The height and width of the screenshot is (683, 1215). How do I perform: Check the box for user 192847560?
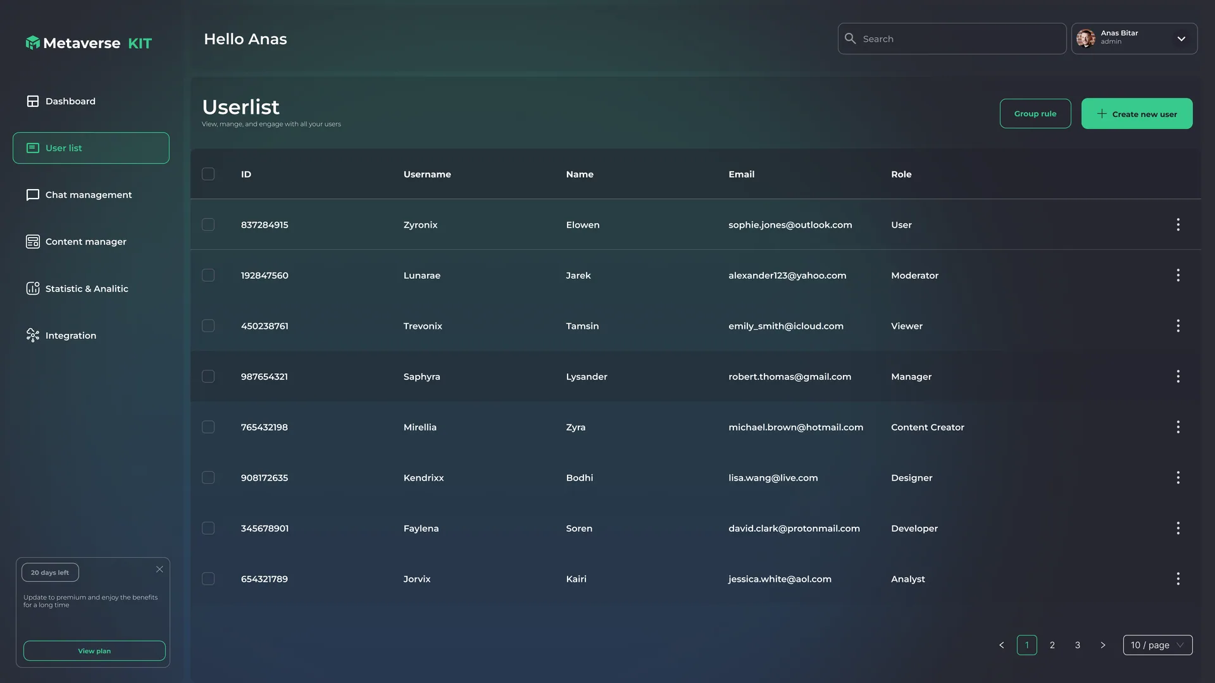click(x=208, y=275)
